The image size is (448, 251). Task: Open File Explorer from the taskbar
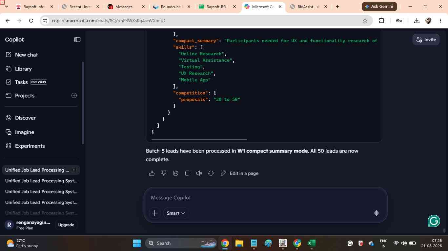[x=239, y=243]
